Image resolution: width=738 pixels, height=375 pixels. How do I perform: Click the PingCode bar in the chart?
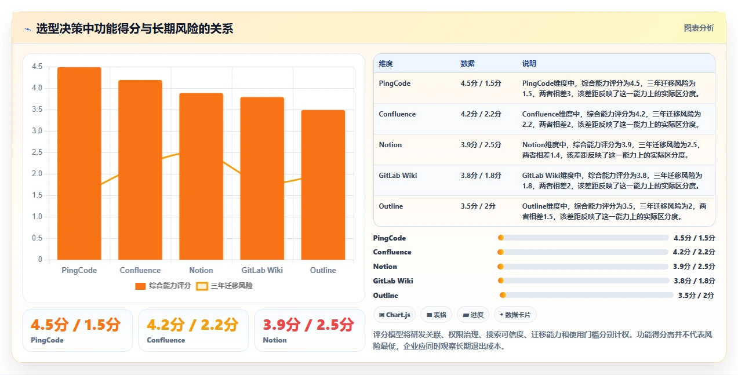pos(79,163)
